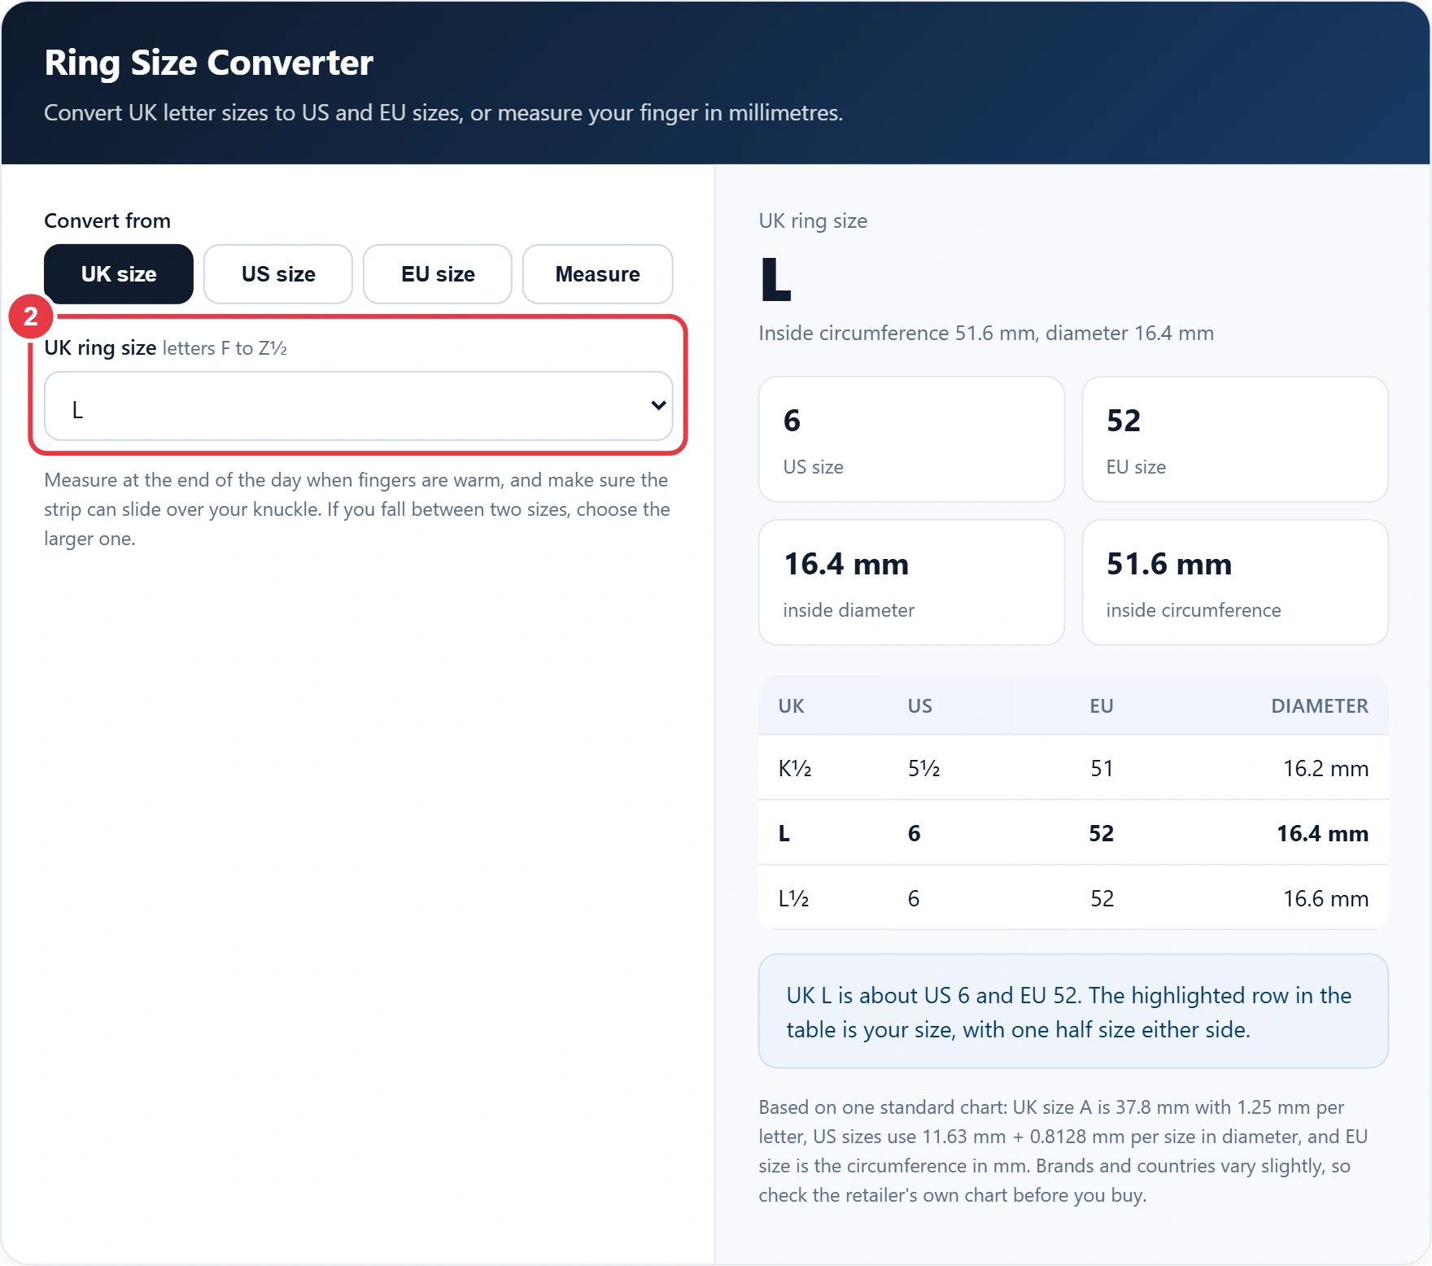
Task: Click the 'Inside circumference 51.6 mm' summary line
Action: [x=986, y=333]
